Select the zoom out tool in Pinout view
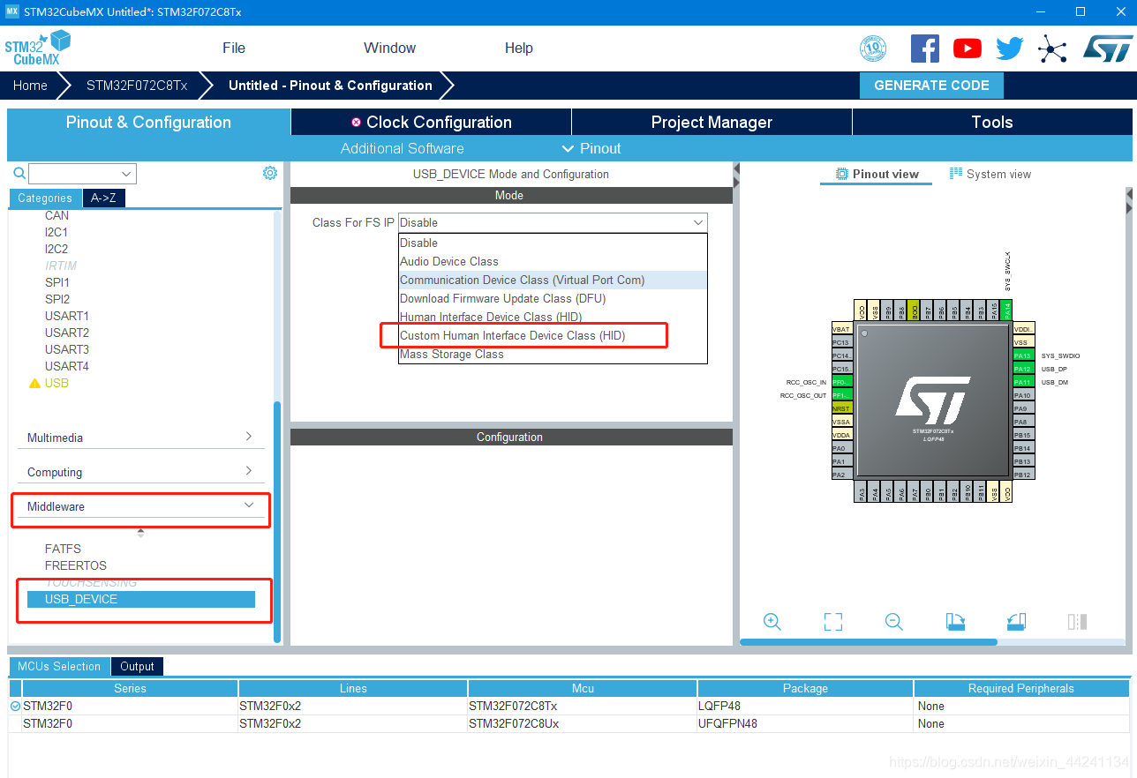This screenshot has width=1137, height=778. (893, 622)
